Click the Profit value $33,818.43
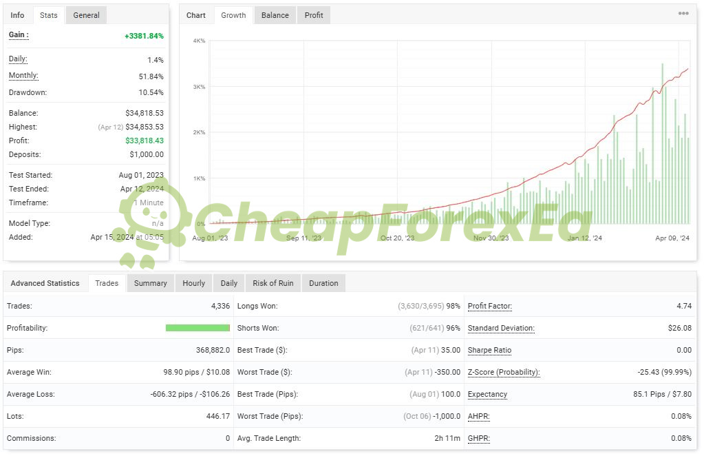704x456 pixels. click(x=145, y=141)
